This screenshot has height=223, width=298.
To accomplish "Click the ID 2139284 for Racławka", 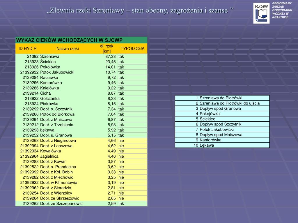I will coord(31,78).
